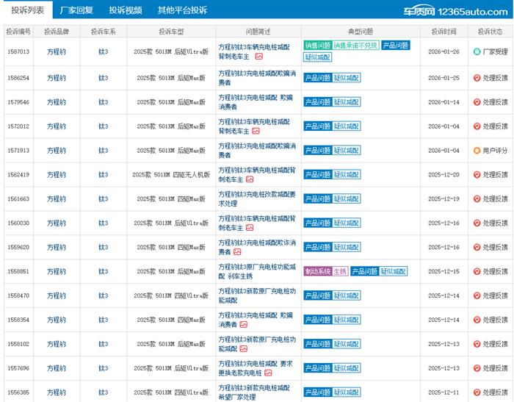
Task: Click 销售承诺不兑现 tag on complaint 1587013
Action: tap(355, 46)
